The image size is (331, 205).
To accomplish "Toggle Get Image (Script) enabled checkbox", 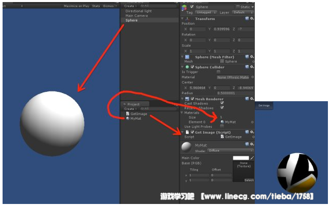I will [193, 132].
